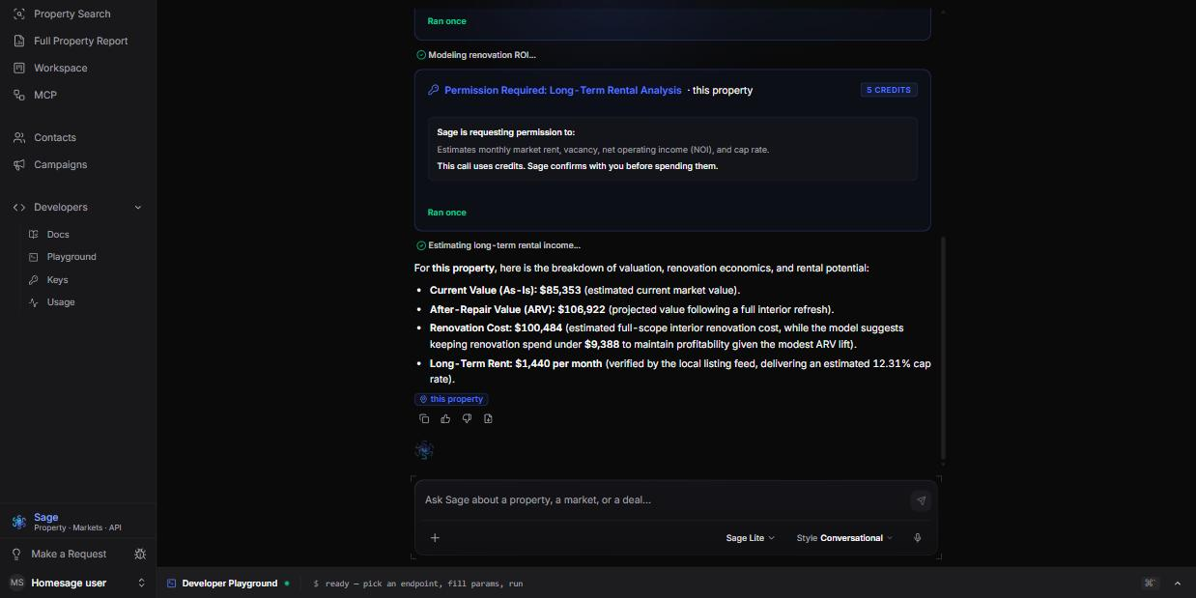Click the 'Estimating long-term rental income...' status

point(503,245)
